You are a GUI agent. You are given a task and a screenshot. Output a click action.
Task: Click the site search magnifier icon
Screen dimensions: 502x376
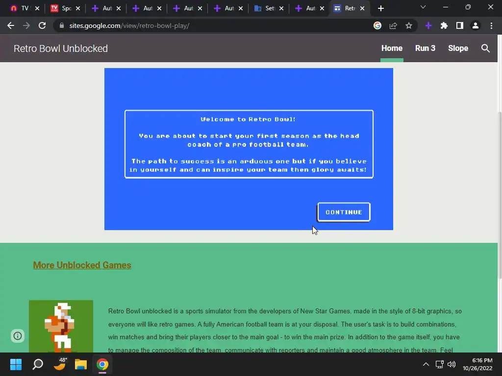click(x=485, y=48)
